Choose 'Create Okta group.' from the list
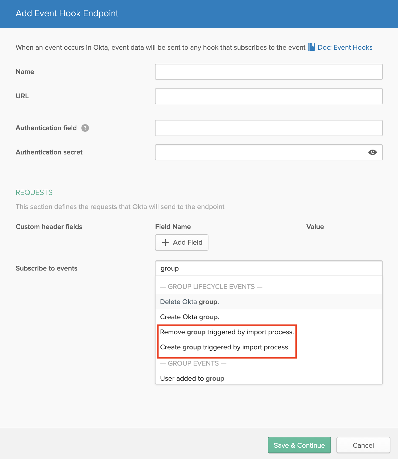Viewport: 398px width, 459px height. click(190, 317)
